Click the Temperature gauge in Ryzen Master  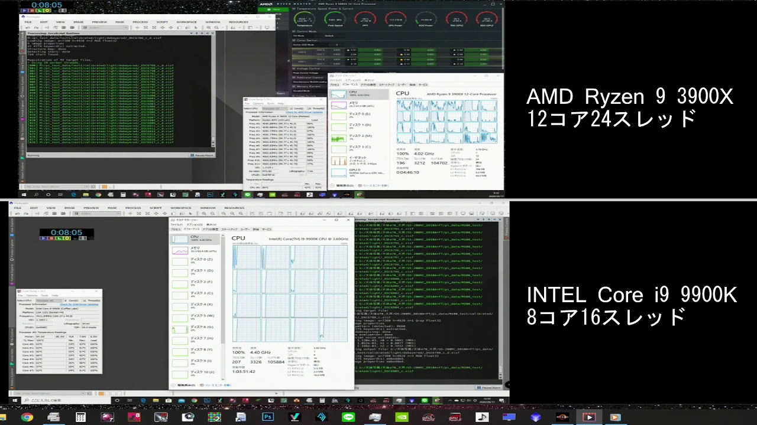coord(305,19)
